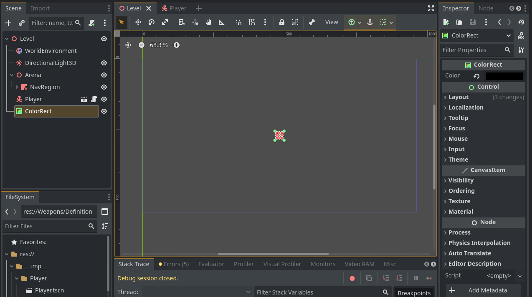Click the View menu in the viewport toolbar

click(x=331, y=22)
